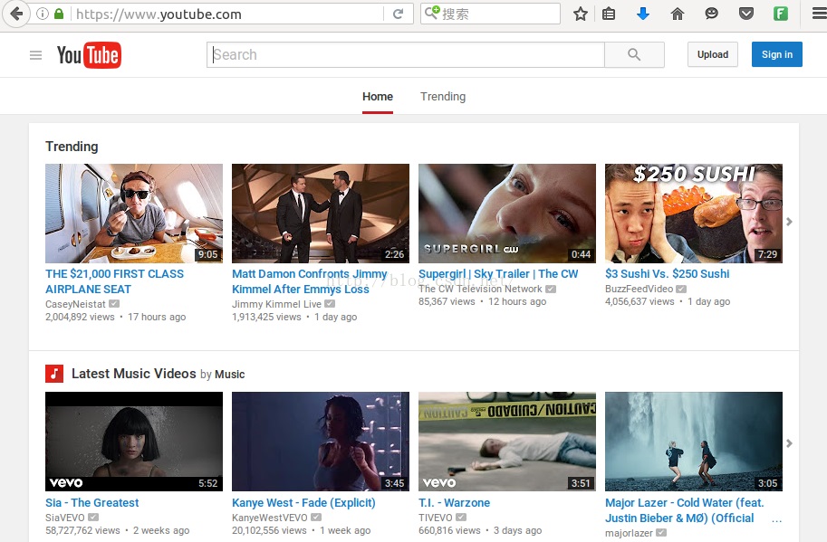This screenshot has width=827, height=542.
Task: Open the downloads arrow icon
Action: 643,14
